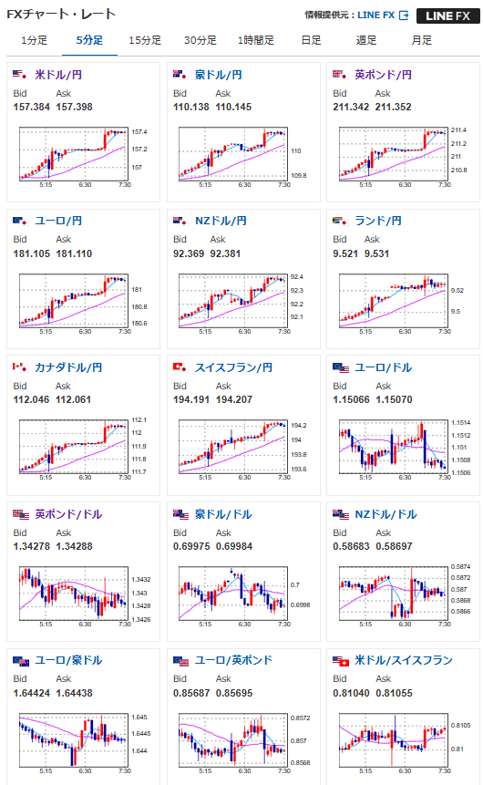The height and width of the screenshot is (785, 483).
Task: Click the US/Japan flag icon beside 米ドル/円
Action: (19, 75)
